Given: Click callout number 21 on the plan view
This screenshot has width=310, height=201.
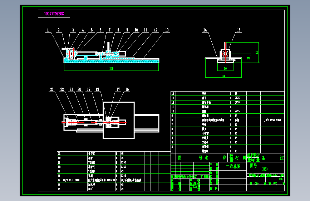Looking at the screenshot, I should click(71, 89).
